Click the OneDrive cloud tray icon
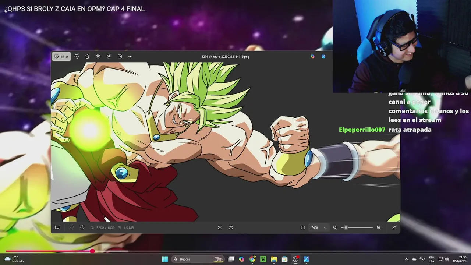This screenshot has height=265, width=471. [x=414, y=259]
